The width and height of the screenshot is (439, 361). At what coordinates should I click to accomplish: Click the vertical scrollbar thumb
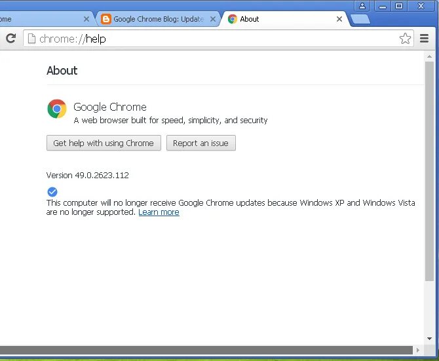[x=429, y=171]
